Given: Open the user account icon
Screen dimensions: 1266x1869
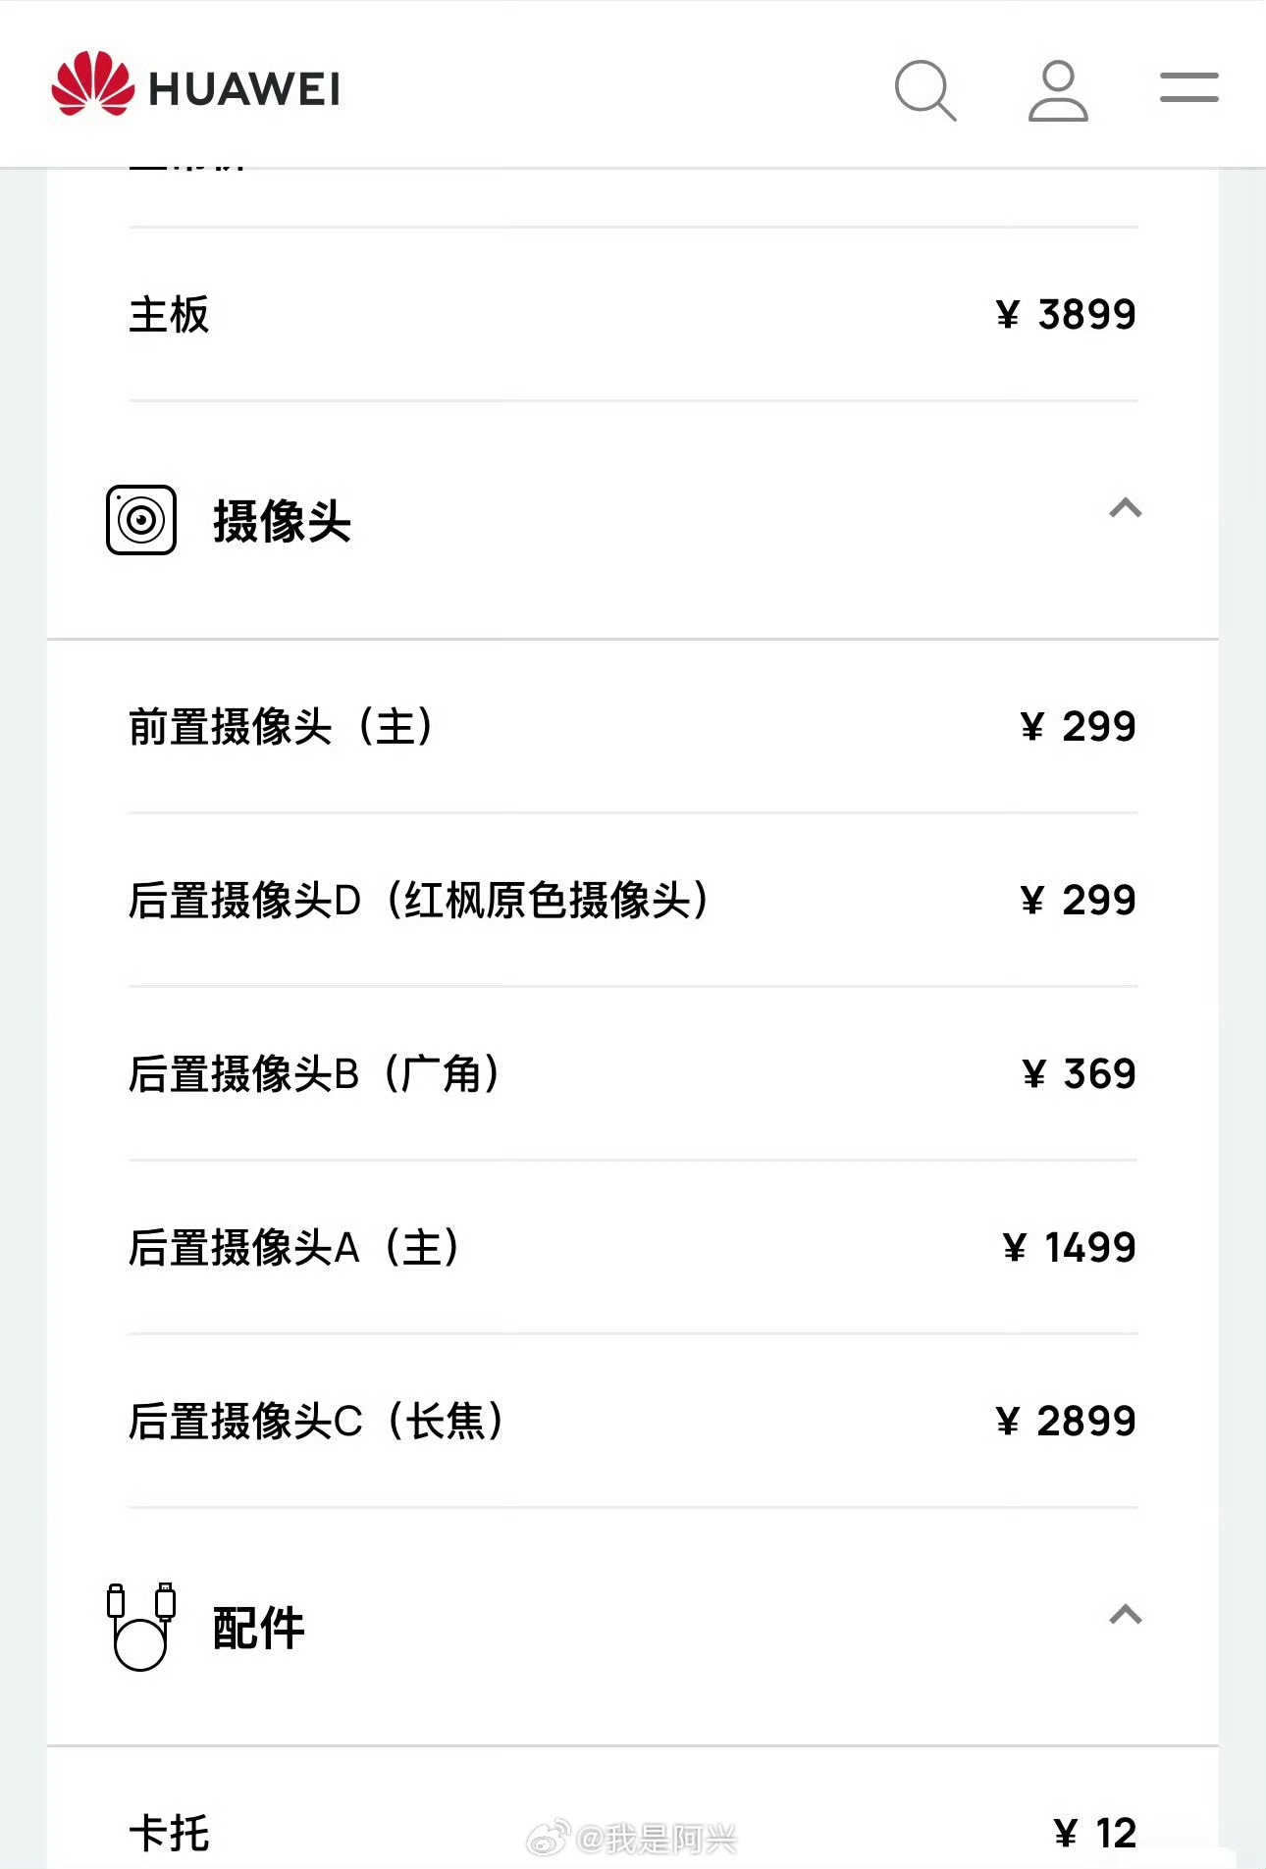Looking at the screenshot, I should (x=1058, y=90).
